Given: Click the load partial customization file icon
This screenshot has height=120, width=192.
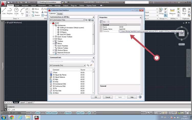Looking at the screenshot, I should 87,20.
